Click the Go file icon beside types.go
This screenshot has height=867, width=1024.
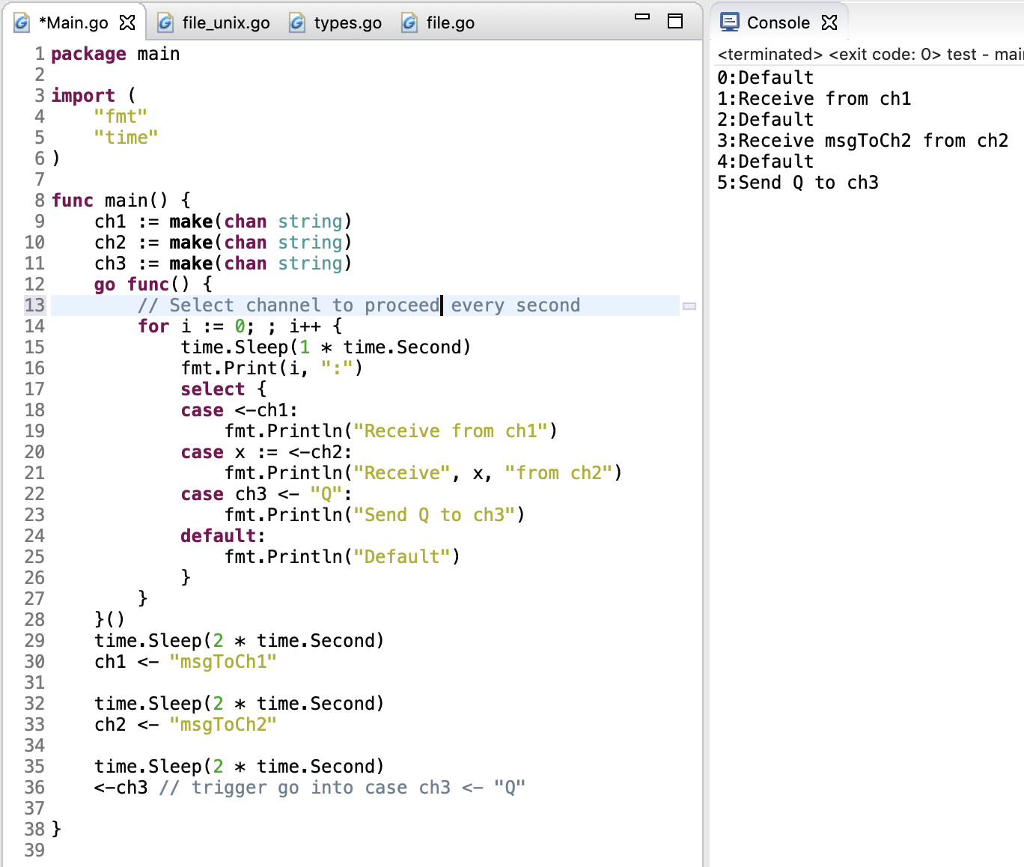point(297,23)
